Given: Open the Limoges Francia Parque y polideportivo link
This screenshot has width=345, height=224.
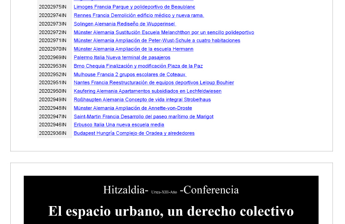Looking at the screenshot, I should [x=134, y=7].
